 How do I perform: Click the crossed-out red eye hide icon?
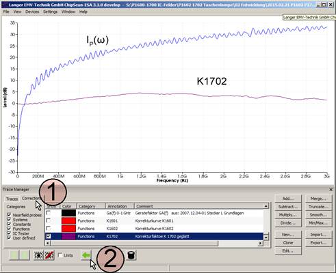(x=49, y=255)
